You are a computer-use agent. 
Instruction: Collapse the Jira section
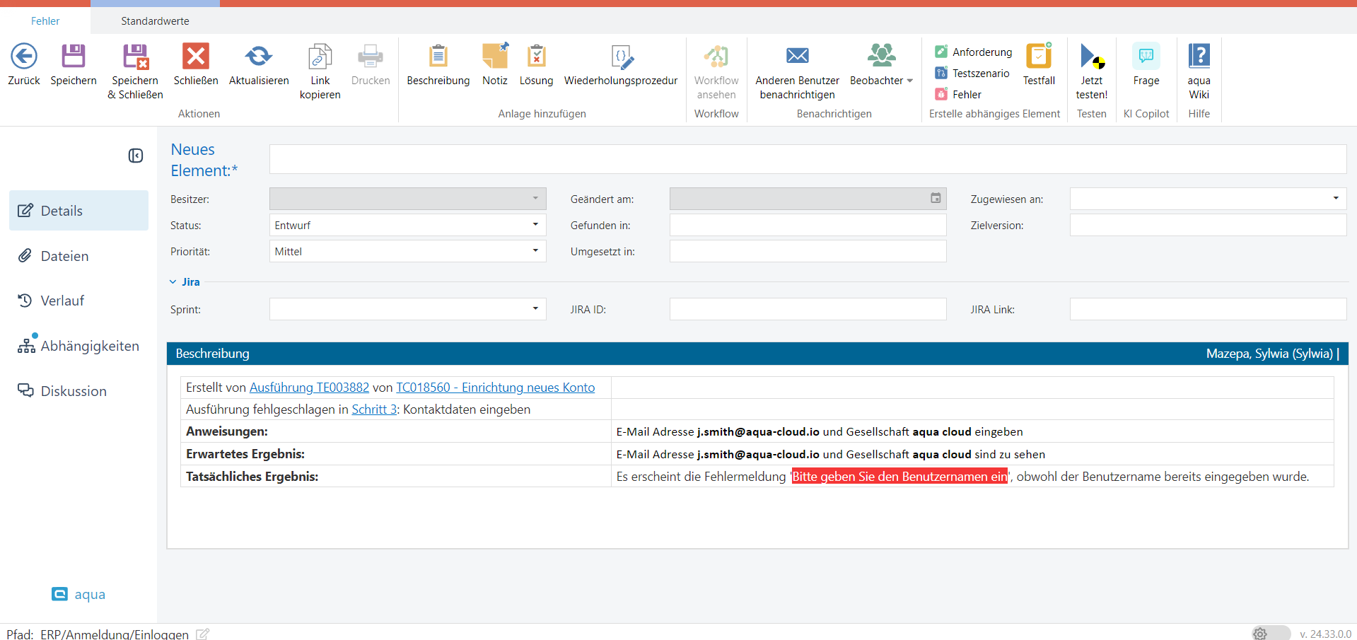click(x=173, y=281)
